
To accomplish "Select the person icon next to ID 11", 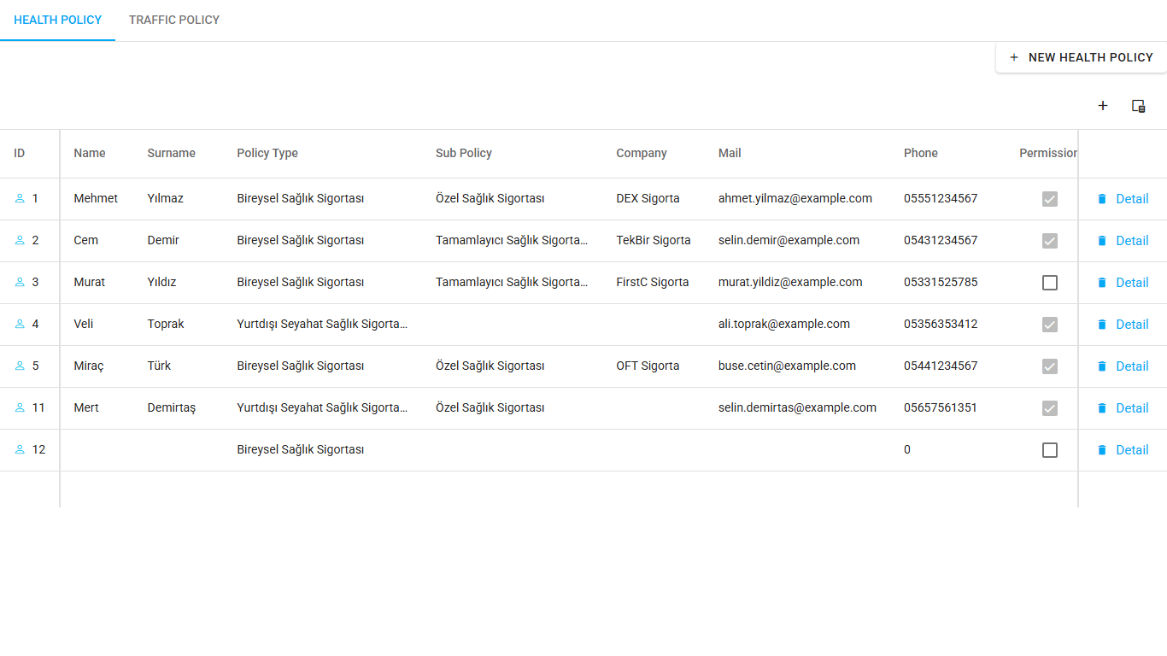I will [x=20, y=408].
